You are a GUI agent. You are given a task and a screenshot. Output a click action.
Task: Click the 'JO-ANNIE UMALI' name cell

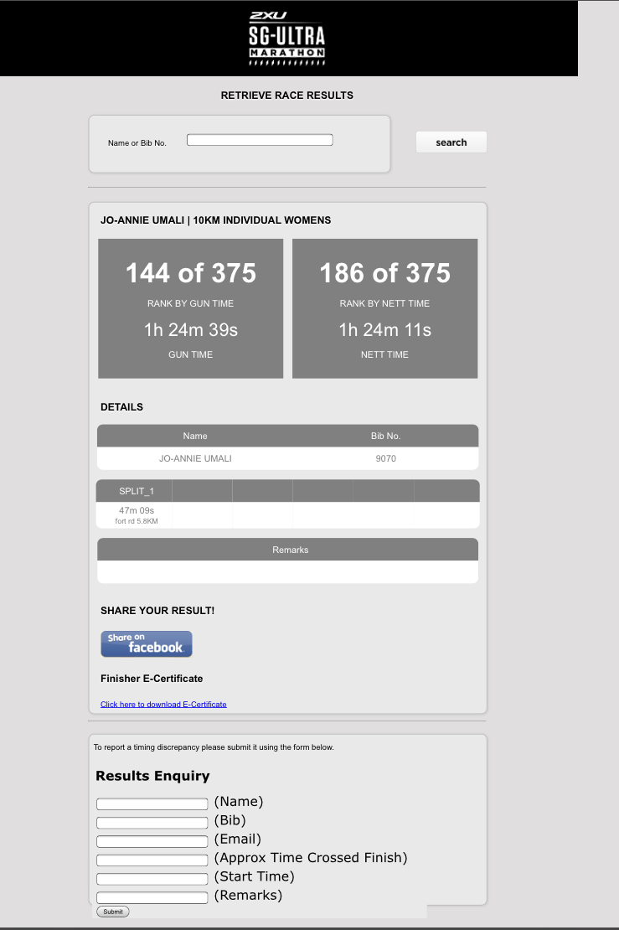[195, 458]
